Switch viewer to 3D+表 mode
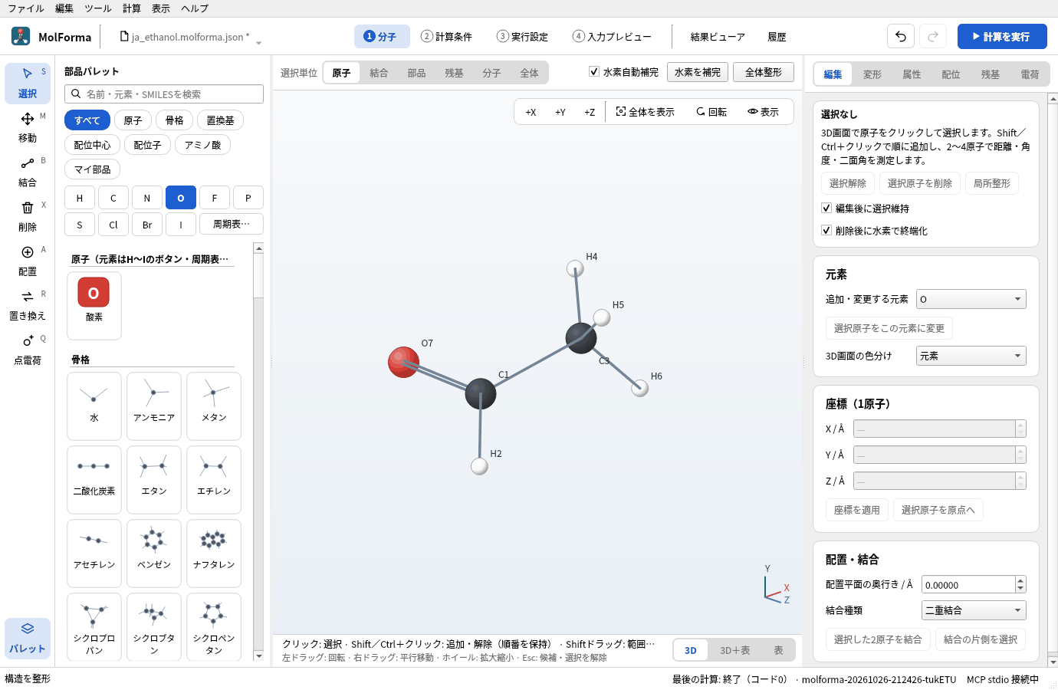This screenshot has height=690, width=1058. point(734,650)
